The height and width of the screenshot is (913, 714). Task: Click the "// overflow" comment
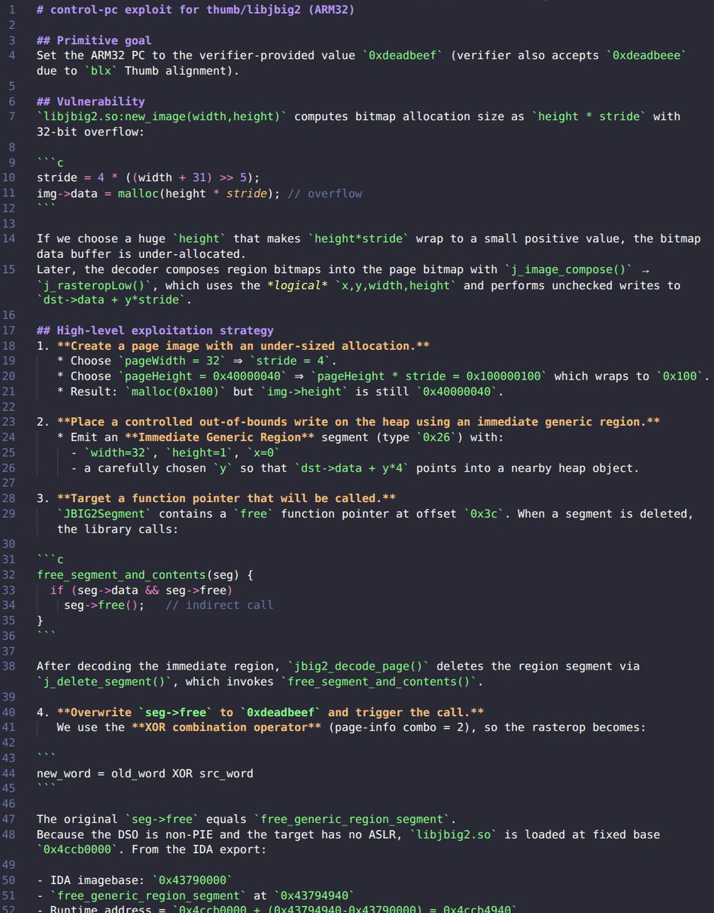pyautogui.click(x=324, y=193)
